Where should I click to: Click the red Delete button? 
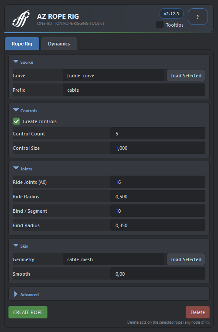(x=198, y=312)
